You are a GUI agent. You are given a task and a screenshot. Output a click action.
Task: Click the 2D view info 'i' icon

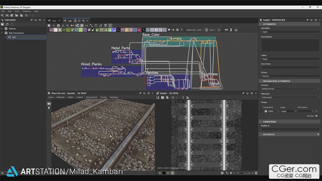coord(183,98)
